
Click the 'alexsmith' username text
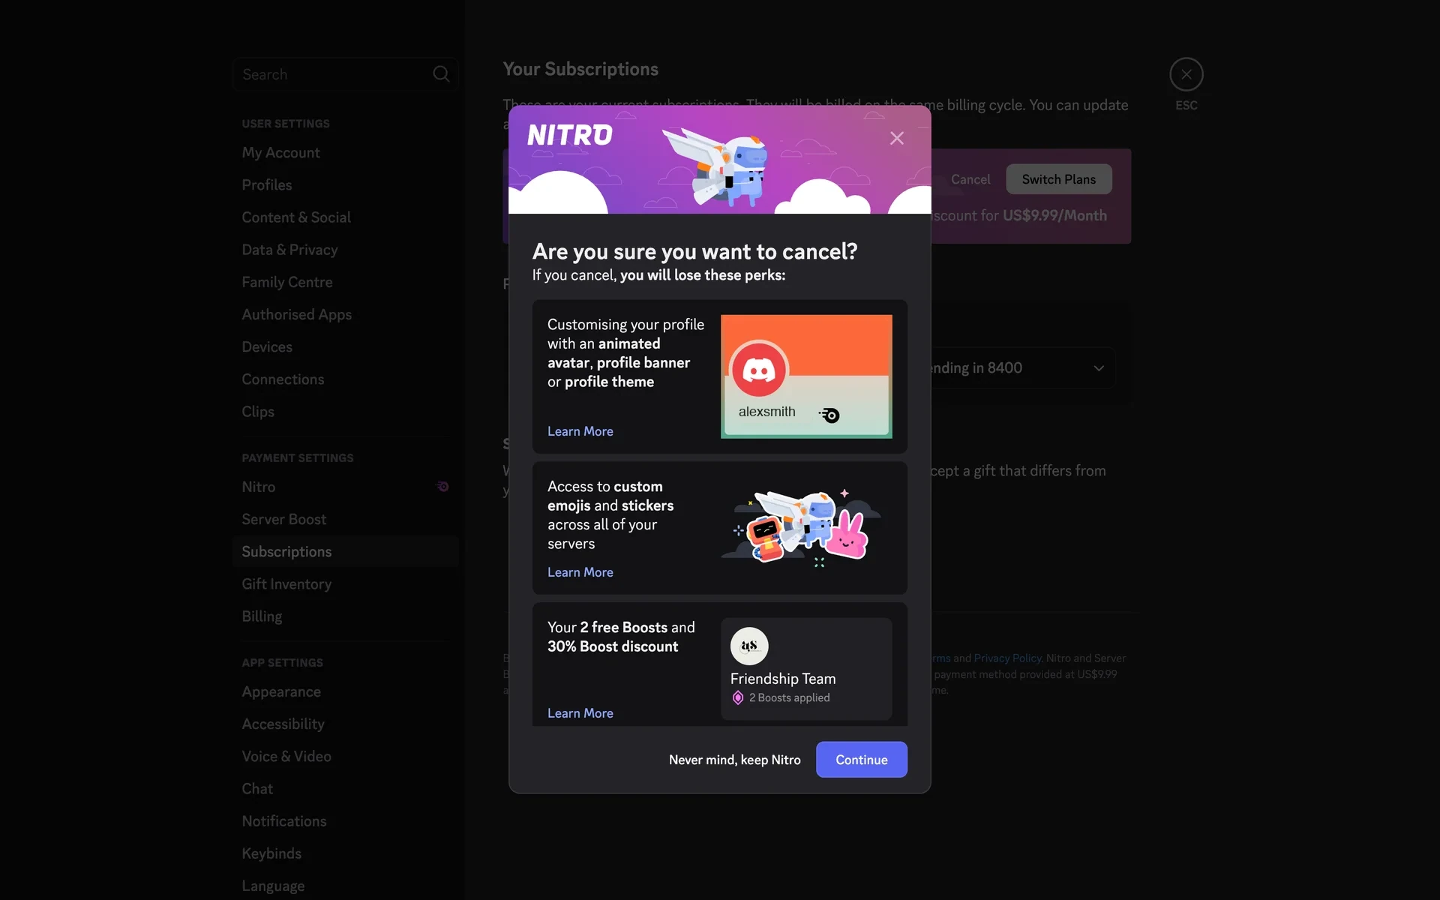pyautogui.click(x=766, y=412)
